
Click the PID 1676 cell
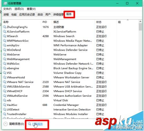[x=46, y=27]
